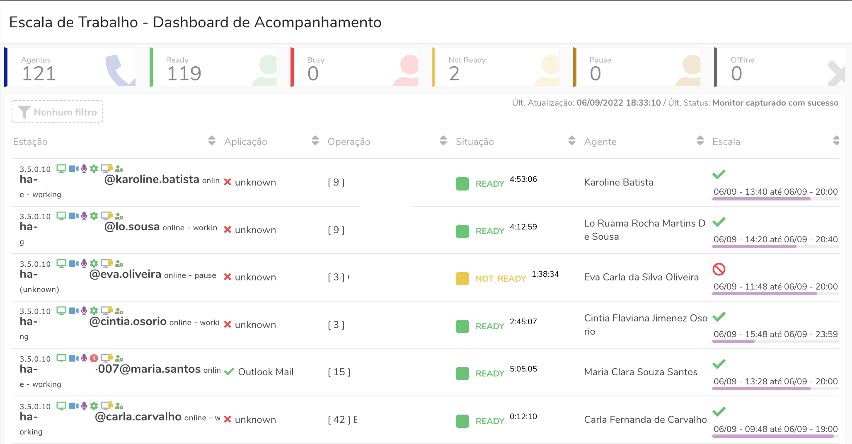Screen dimensions: 852x444
Task: Sort table by Situação column arrows
Action: (572, 141)
